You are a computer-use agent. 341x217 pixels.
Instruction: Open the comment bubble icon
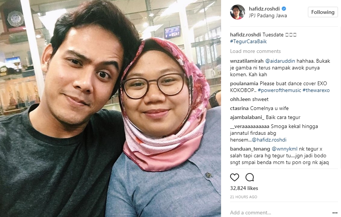[249, 177]
